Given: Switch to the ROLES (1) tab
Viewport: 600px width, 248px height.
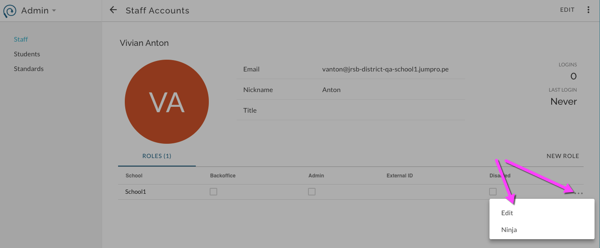Looking at the screenshot, I should coord(157,156).
